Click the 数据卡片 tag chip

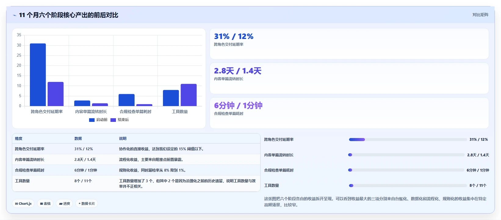pos(87,204)
